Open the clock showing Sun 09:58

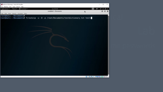click(x=55, y=9)
